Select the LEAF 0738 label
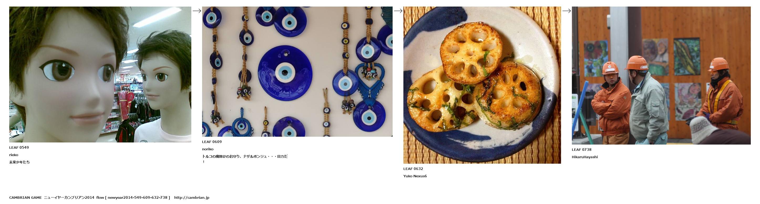The height and width of the screenshot is (204, 760). point(582,150)
